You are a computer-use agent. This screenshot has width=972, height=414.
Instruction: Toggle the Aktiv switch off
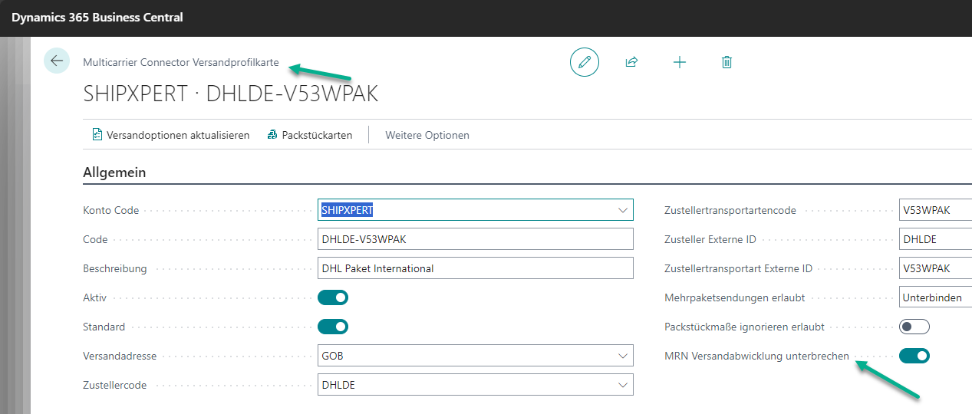pyautogui.click(x=333, y=297)
